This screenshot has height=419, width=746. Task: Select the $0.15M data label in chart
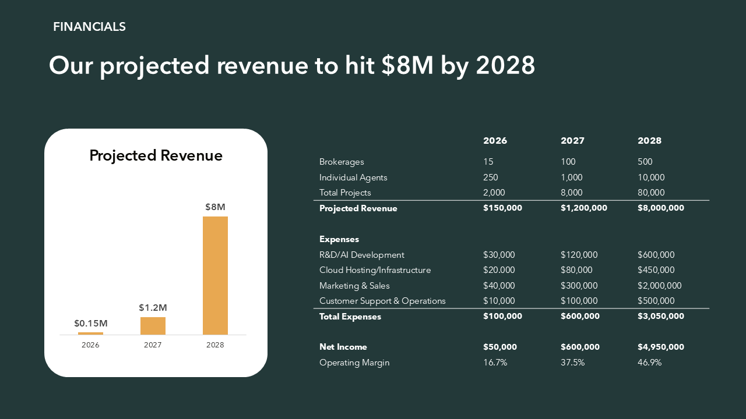pos(90,323)
